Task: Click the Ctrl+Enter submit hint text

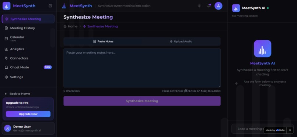Action: click(x=191, y=91)
